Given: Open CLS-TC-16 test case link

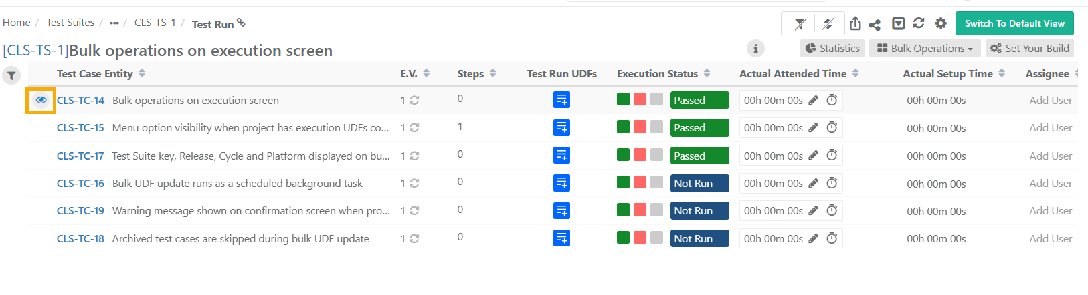Looking at the screenshot, I should (80, 183).
